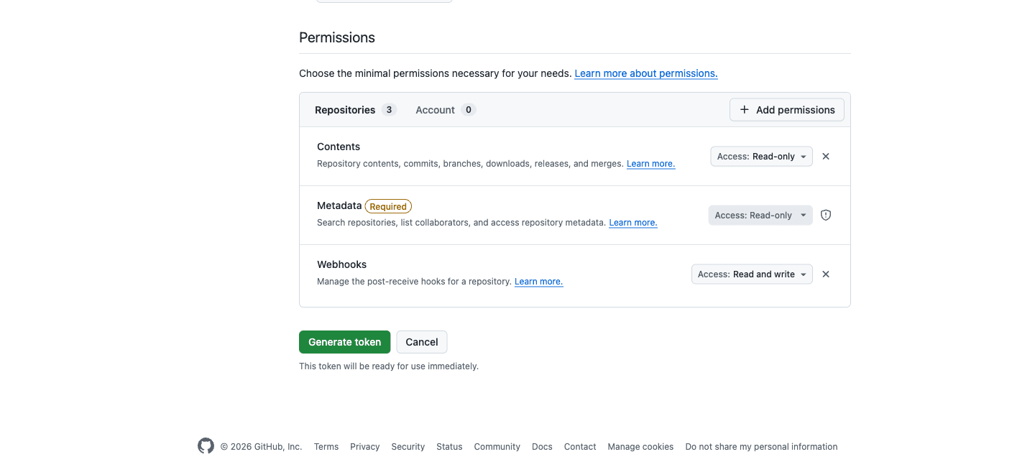Open Metadata access dropdown
Image resolution: width=1035 pixels, height=467 pixels.
(760, 216)
